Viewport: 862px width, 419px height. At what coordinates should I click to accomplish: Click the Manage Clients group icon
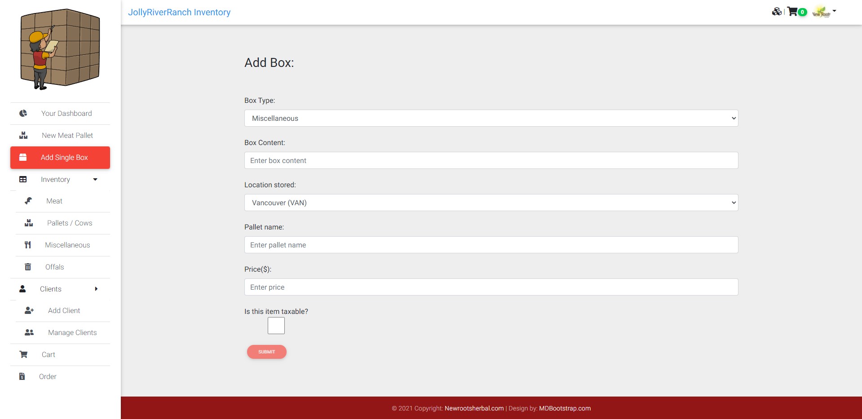coord(29,332)
